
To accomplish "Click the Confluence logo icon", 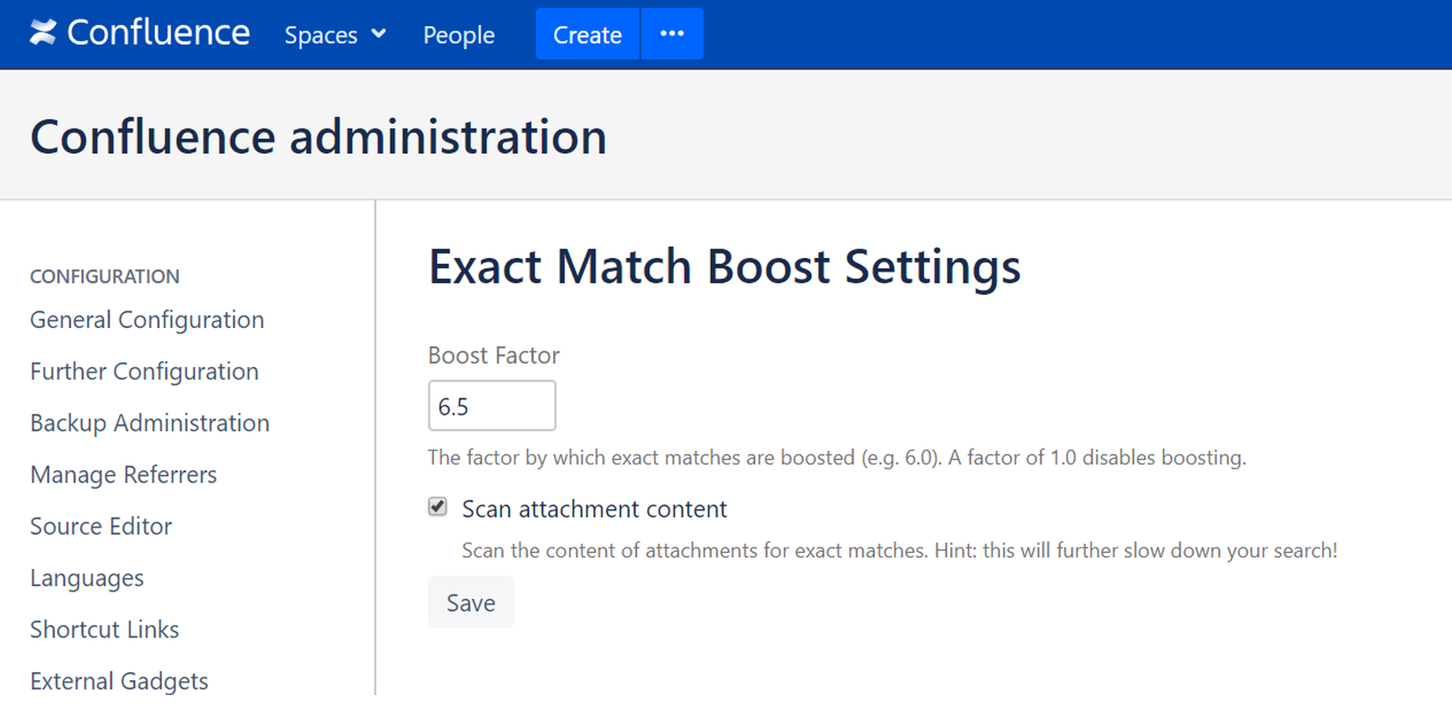I will click(x=43, y=32).
